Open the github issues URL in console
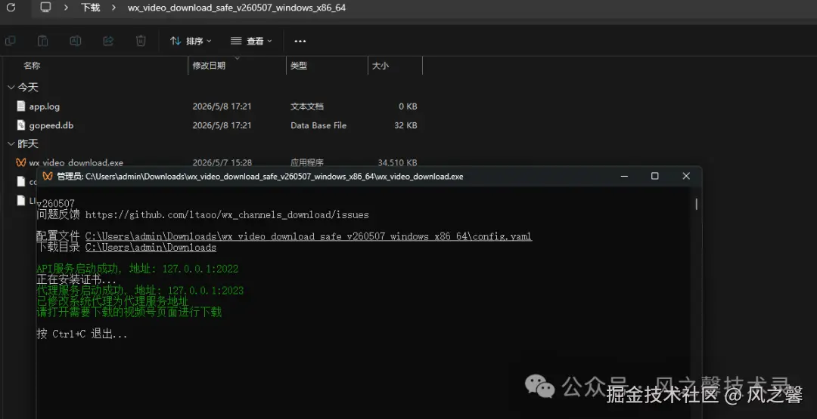This screenshot has height=419, width=817. (x=227, y=214)
